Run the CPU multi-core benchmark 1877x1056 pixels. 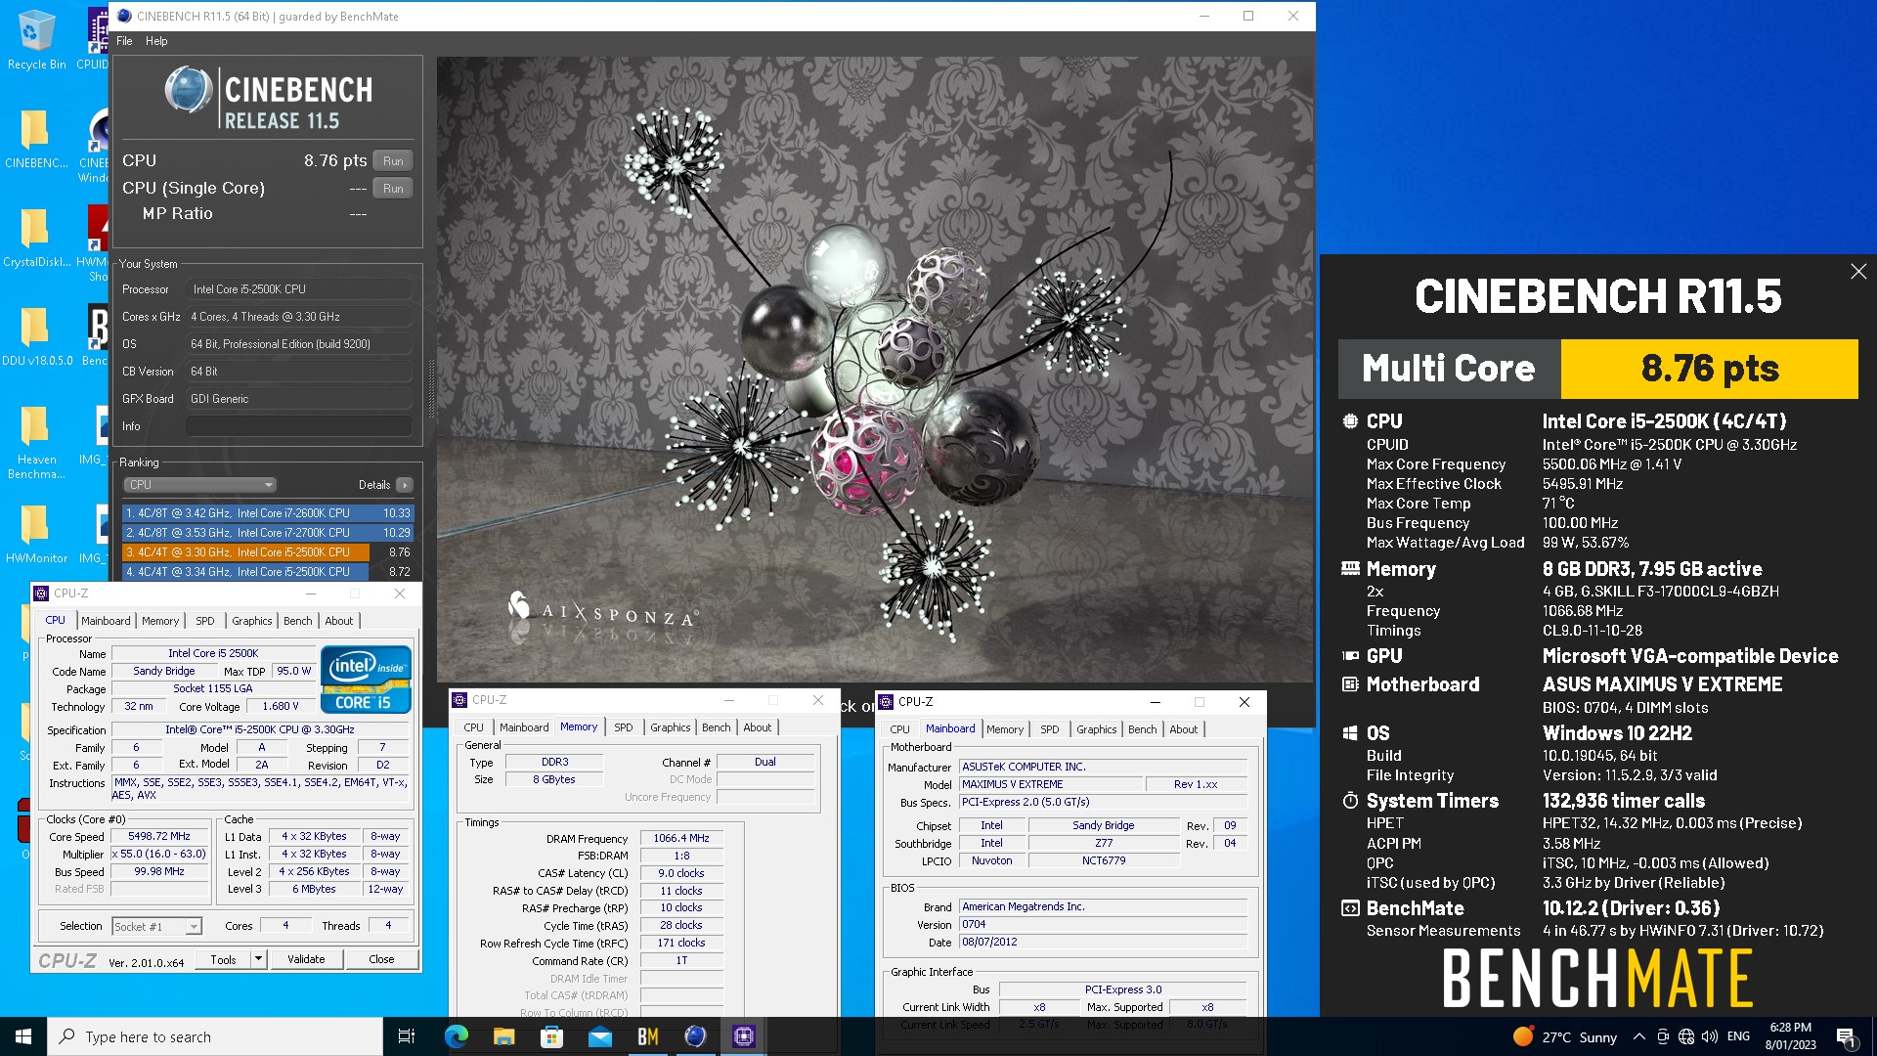coord(393,161)
